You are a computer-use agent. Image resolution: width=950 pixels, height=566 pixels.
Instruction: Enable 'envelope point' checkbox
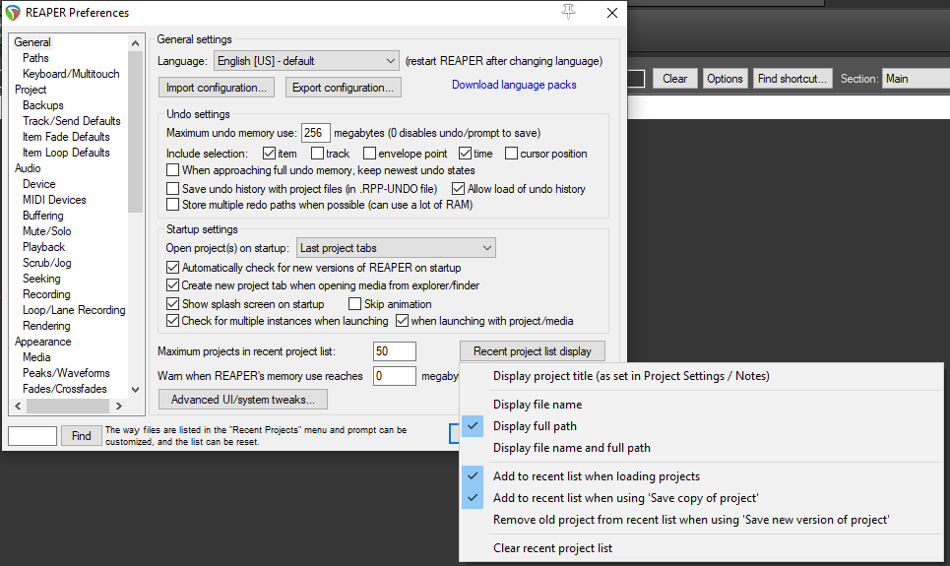(369, 154)
